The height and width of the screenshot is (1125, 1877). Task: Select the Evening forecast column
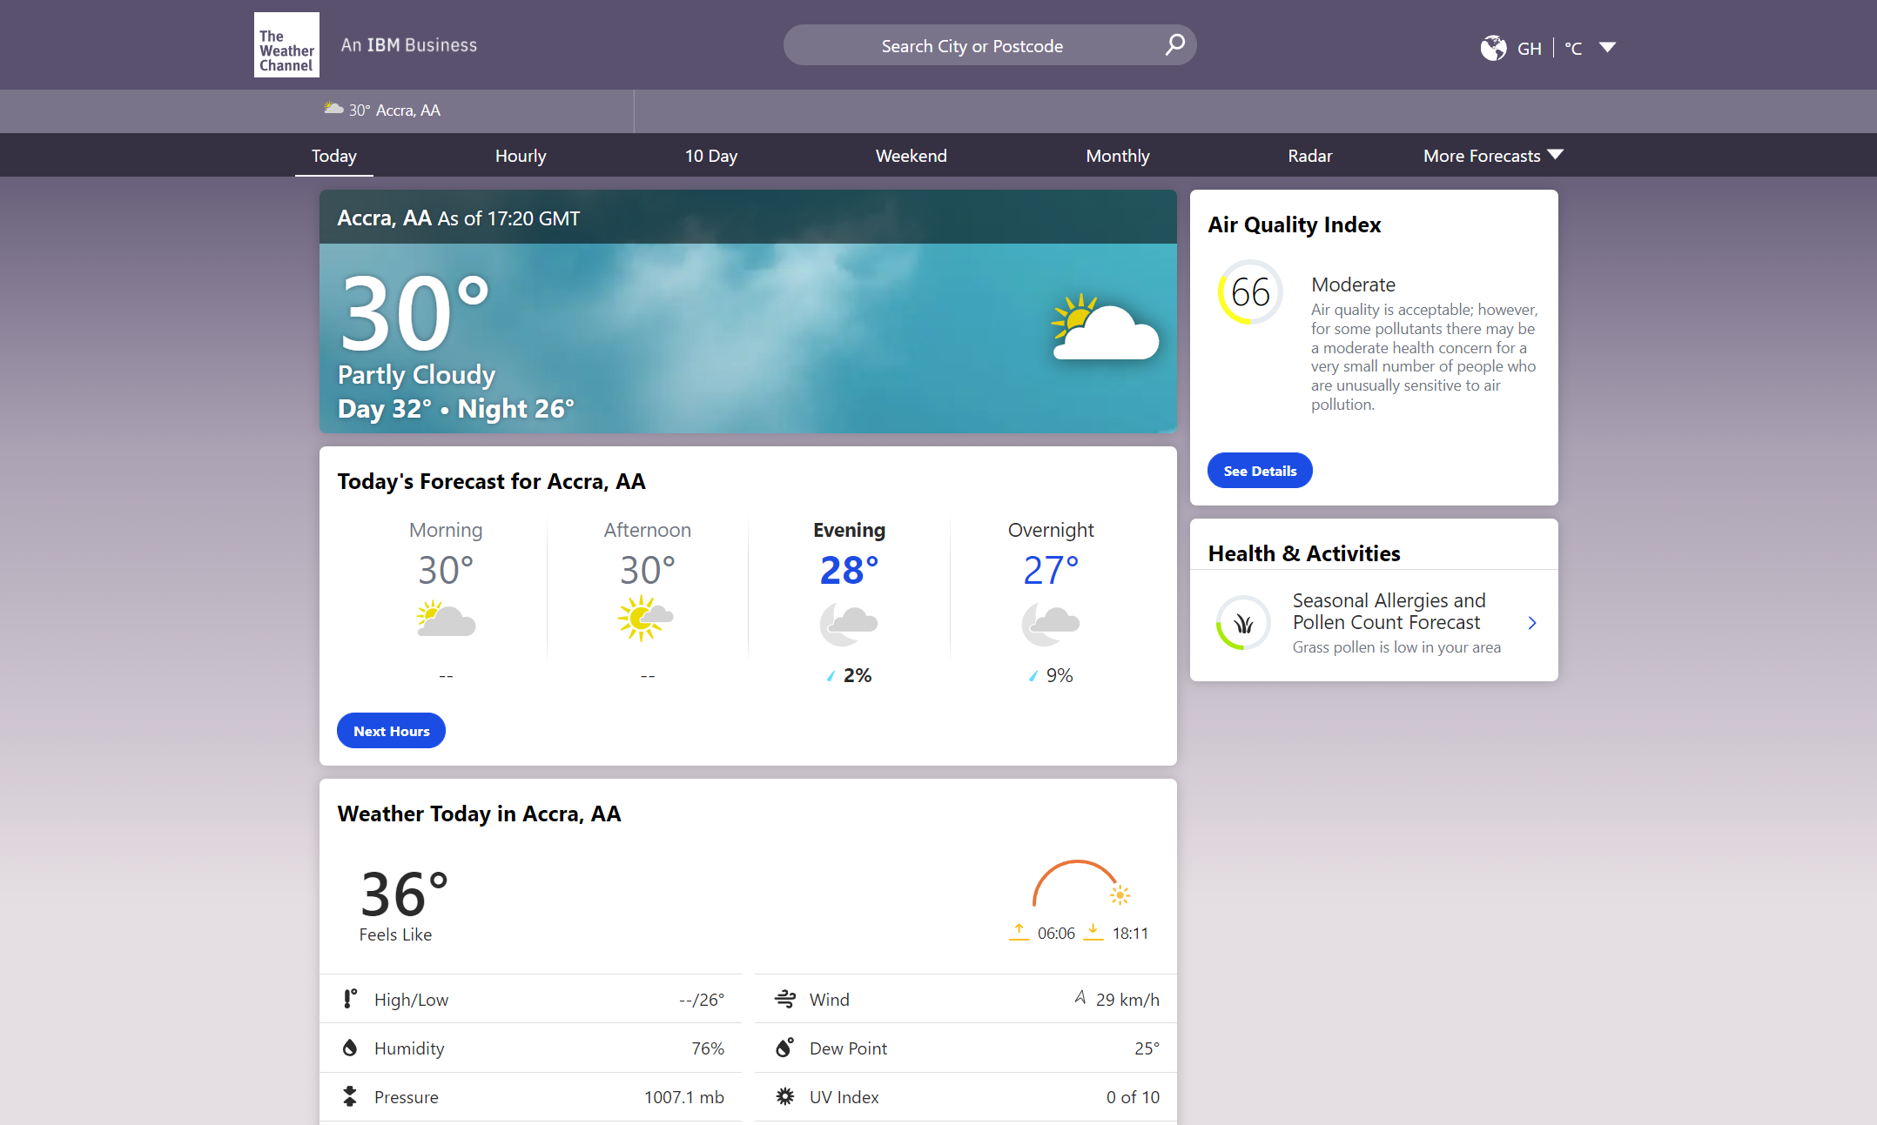click(849, 602)
